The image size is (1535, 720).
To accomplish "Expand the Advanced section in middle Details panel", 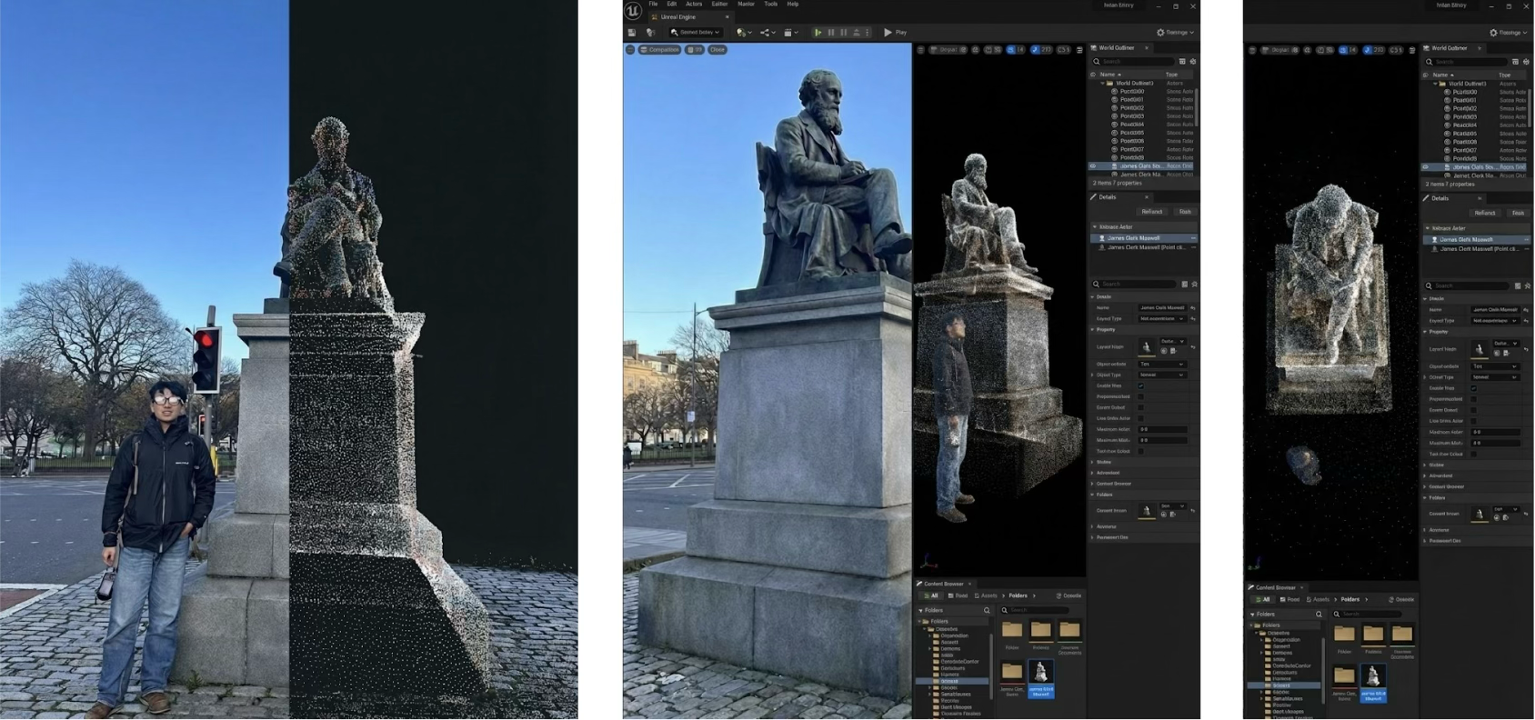I will [1094, 473].
